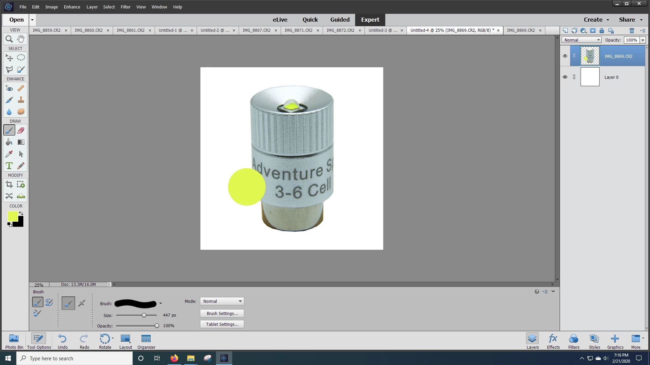
Task: Open the layer blend mode dropdown
Action: 582,40
